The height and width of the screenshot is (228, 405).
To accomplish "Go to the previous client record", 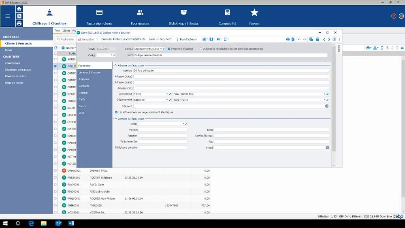I will 324,39.
